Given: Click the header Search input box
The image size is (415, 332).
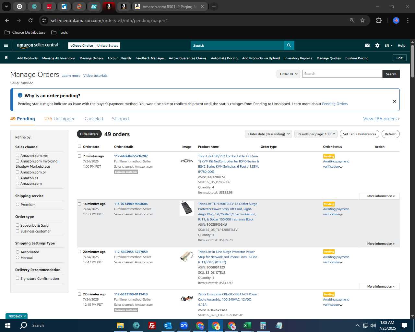Looking at the screenshot, I should click(237, 45).
